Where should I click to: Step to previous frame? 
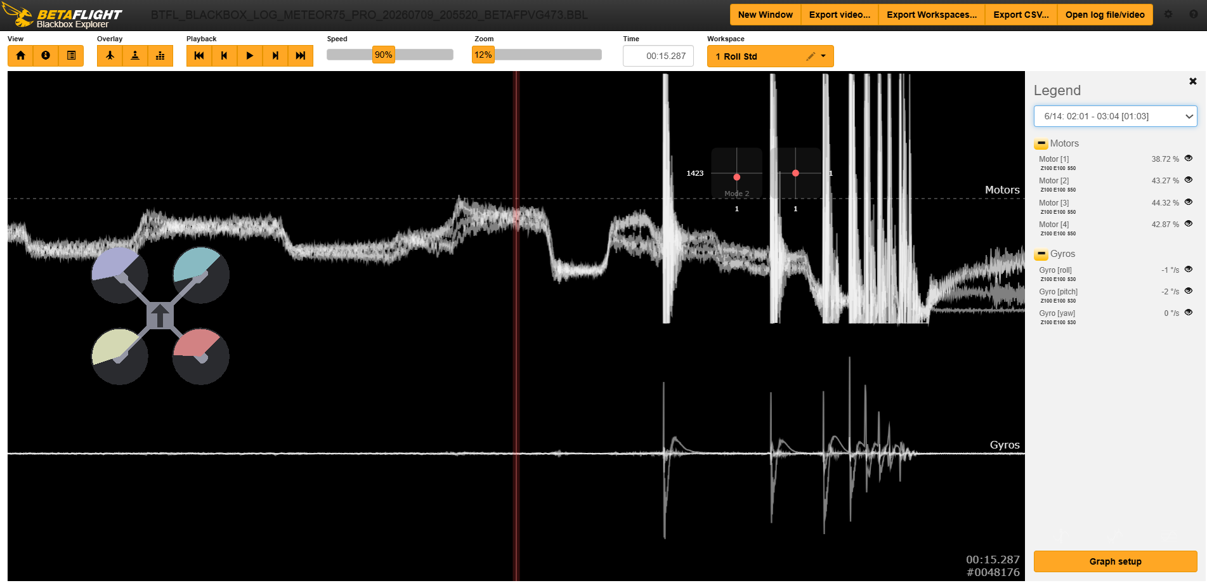pos(225,56)
